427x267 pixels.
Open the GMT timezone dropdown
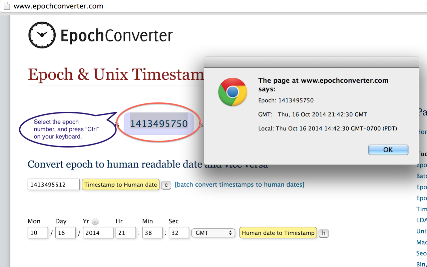coord(213,233)
